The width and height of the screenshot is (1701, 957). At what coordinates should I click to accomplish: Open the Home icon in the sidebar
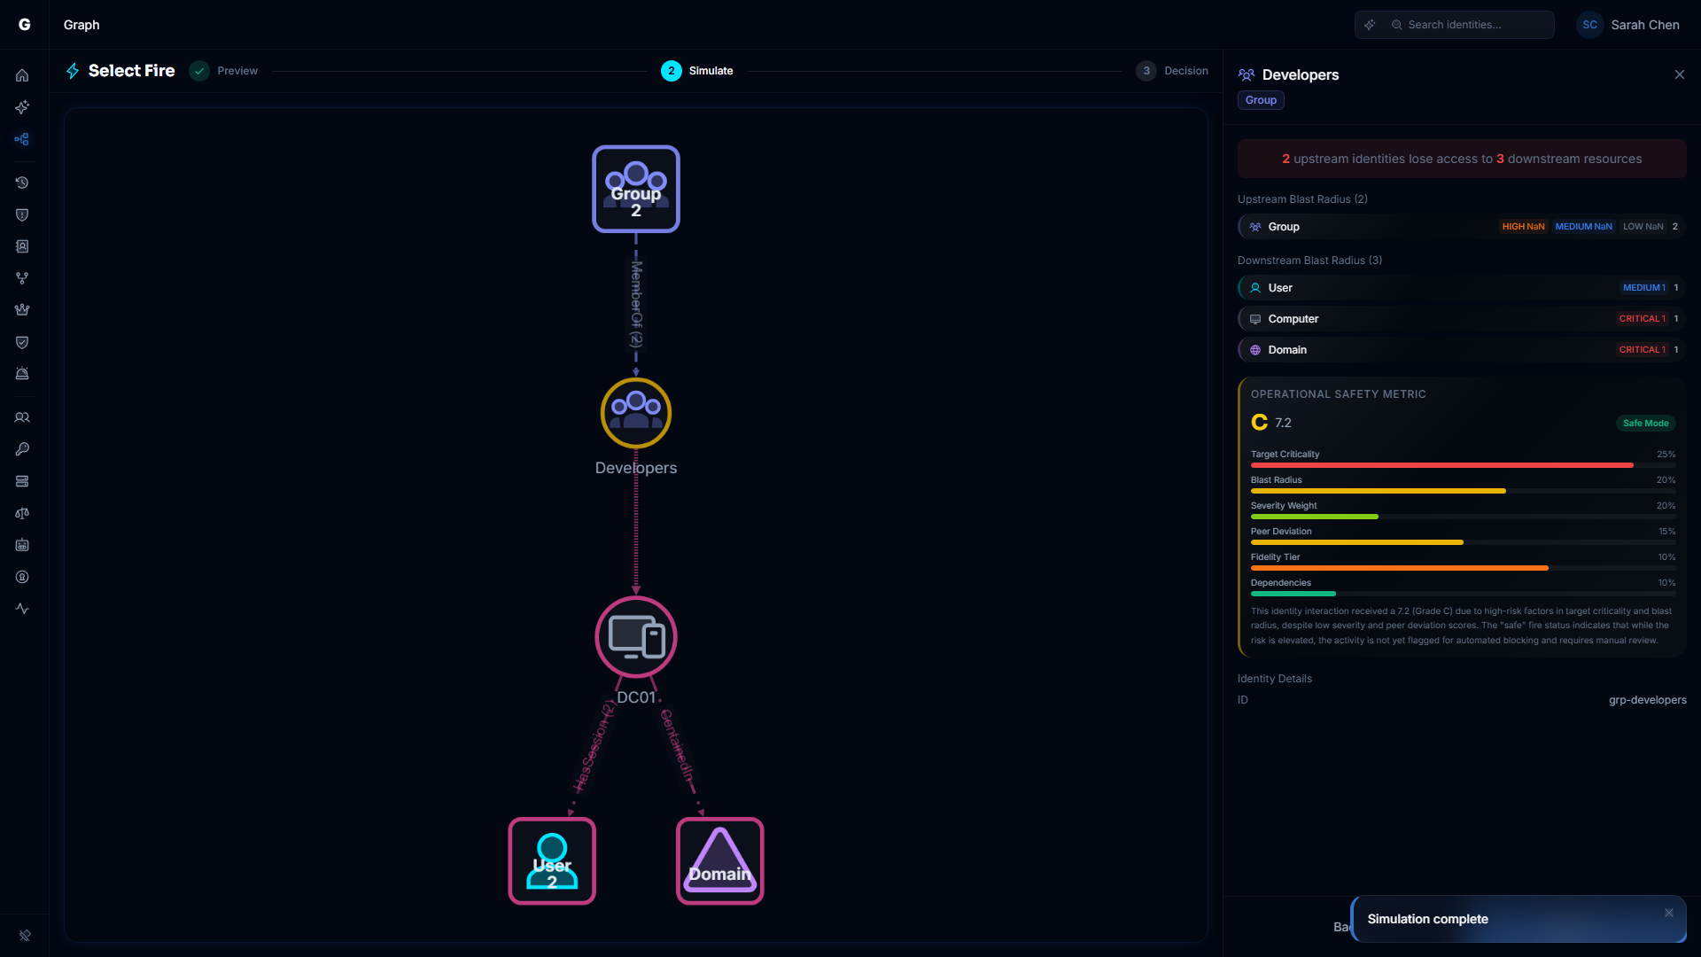[x=22, y=75]
